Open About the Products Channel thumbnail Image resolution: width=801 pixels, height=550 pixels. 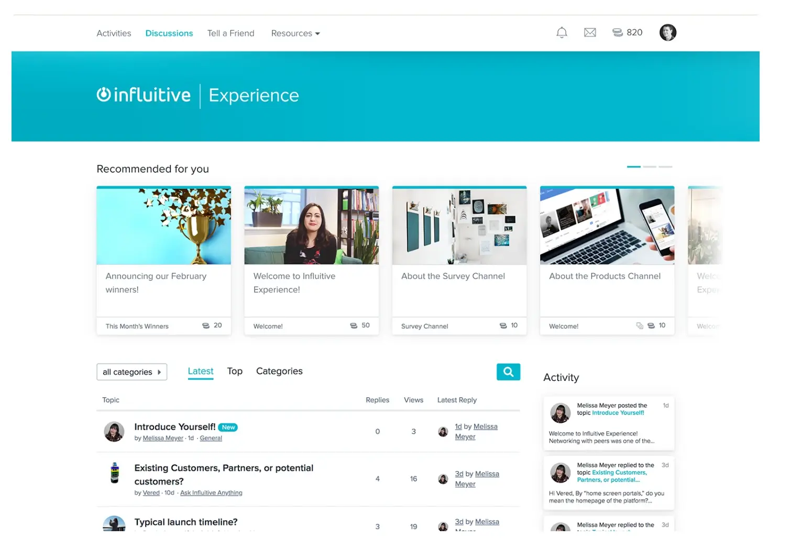click(x=607, y=227)
